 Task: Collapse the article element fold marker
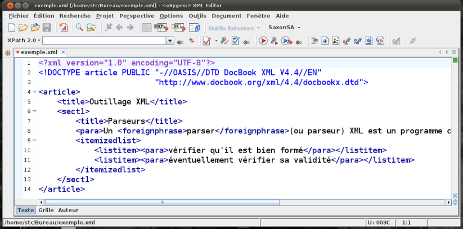point(34,92)
